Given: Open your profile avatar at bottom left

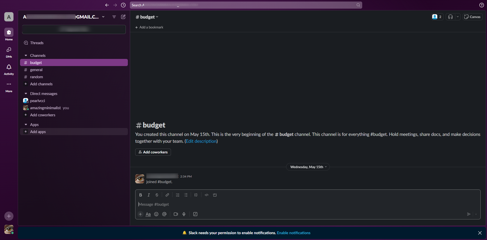Looking at the screenshot, I should click(x=9, y=229).
